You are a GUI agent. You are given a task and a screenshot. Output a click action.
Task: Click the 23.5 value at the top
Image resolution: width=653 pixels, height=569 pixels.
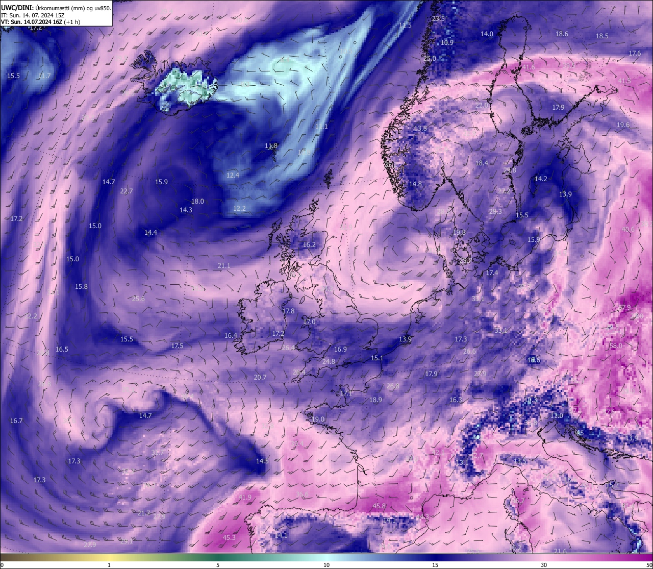[x=439, y=19]
